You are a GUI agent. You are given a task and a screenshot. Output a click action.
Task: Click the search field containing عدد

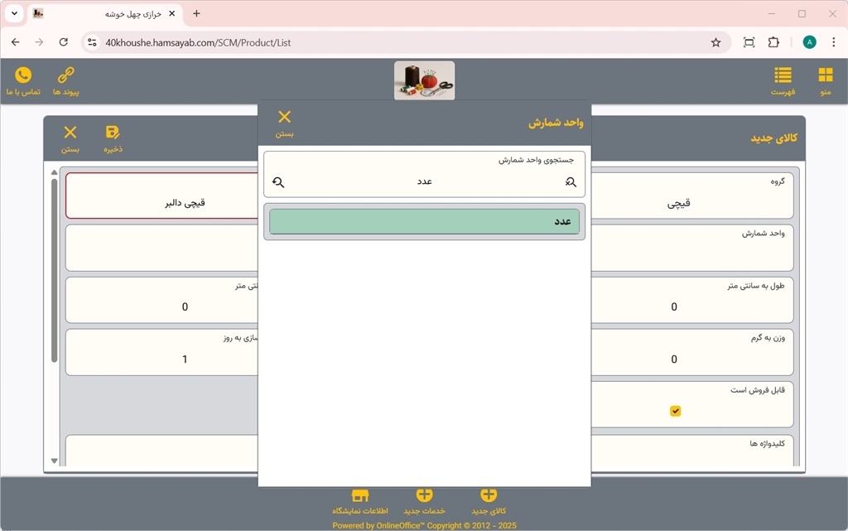coord(424,181)
